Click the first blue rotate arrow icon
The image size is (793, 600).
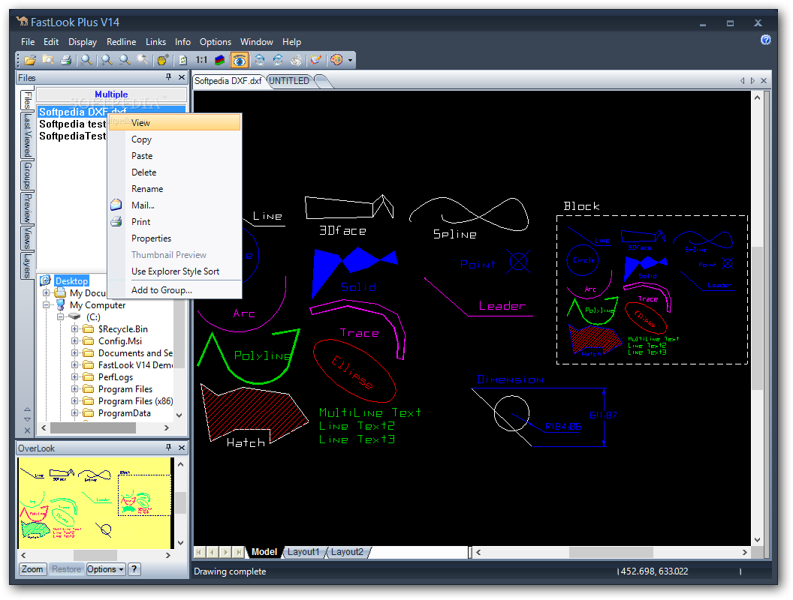point(259,60)
